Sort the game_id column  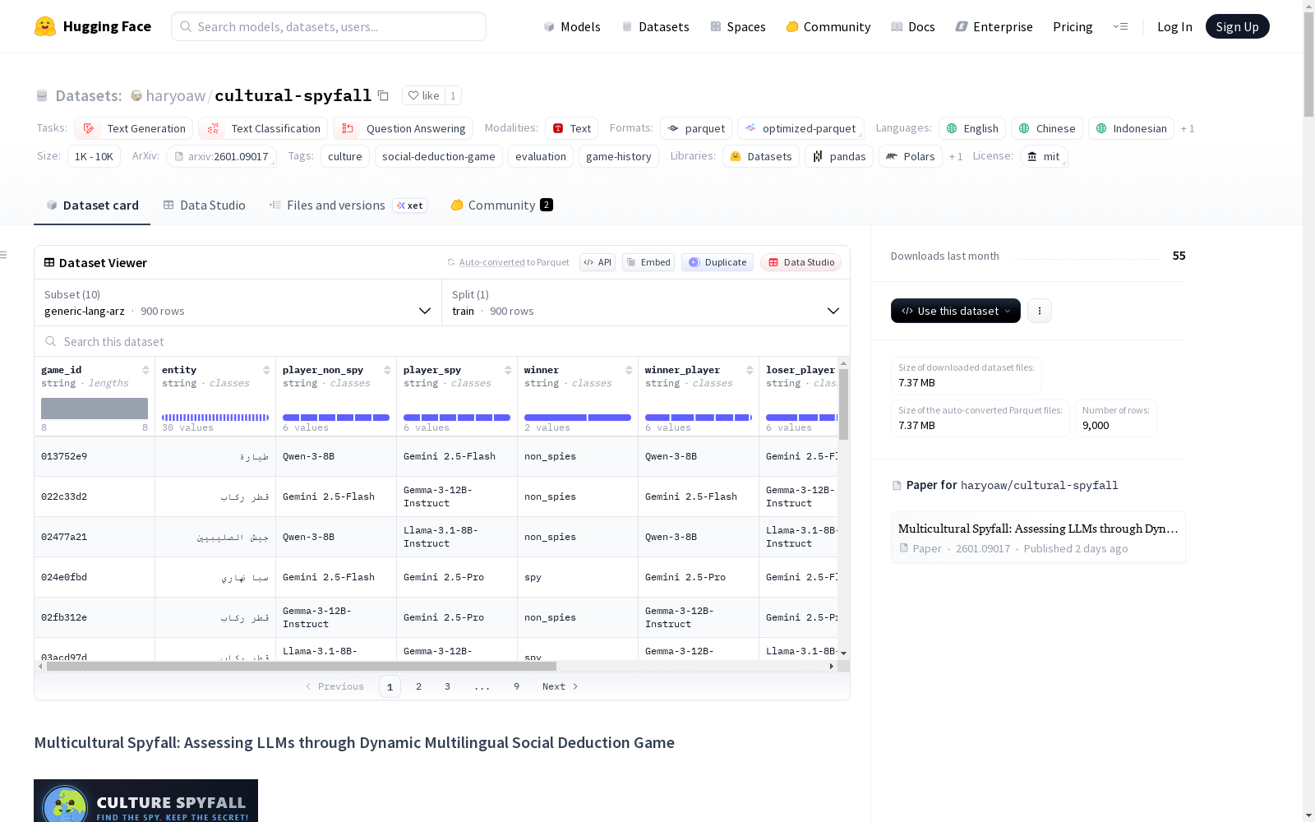(x=145, y=370)
